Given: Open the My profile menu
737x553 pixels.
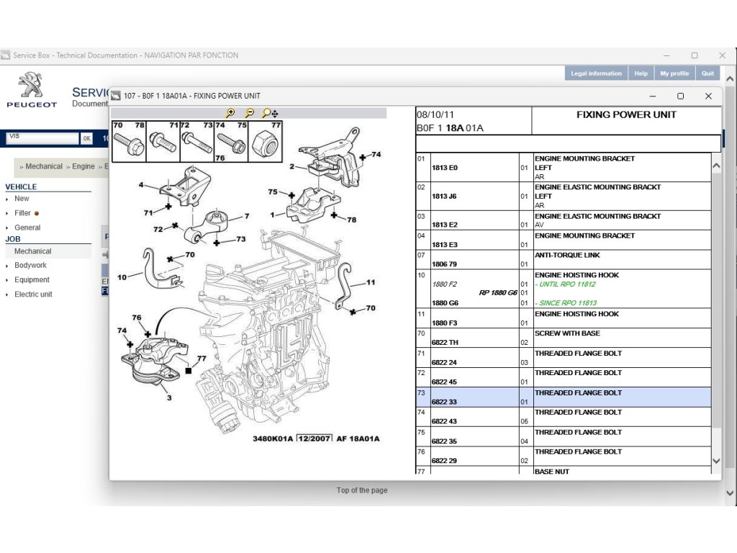Looking at the screenshot, I should (674, 73).
